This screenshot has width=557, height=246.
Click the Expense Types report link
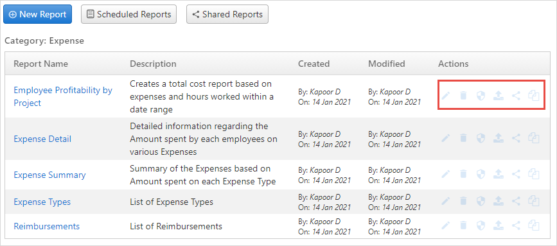(x=42, y=202)
